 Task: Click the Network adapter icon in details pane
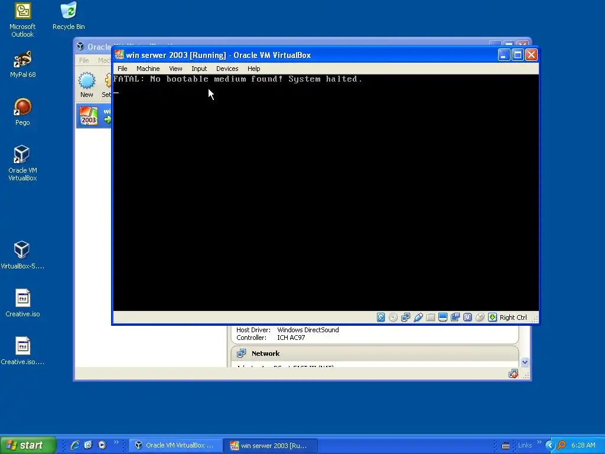[242, 354]
